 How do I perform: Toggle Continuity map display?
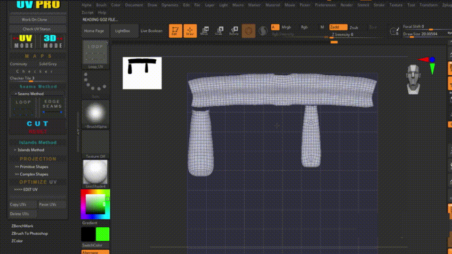pyautogui.click(x=18, y=64)
